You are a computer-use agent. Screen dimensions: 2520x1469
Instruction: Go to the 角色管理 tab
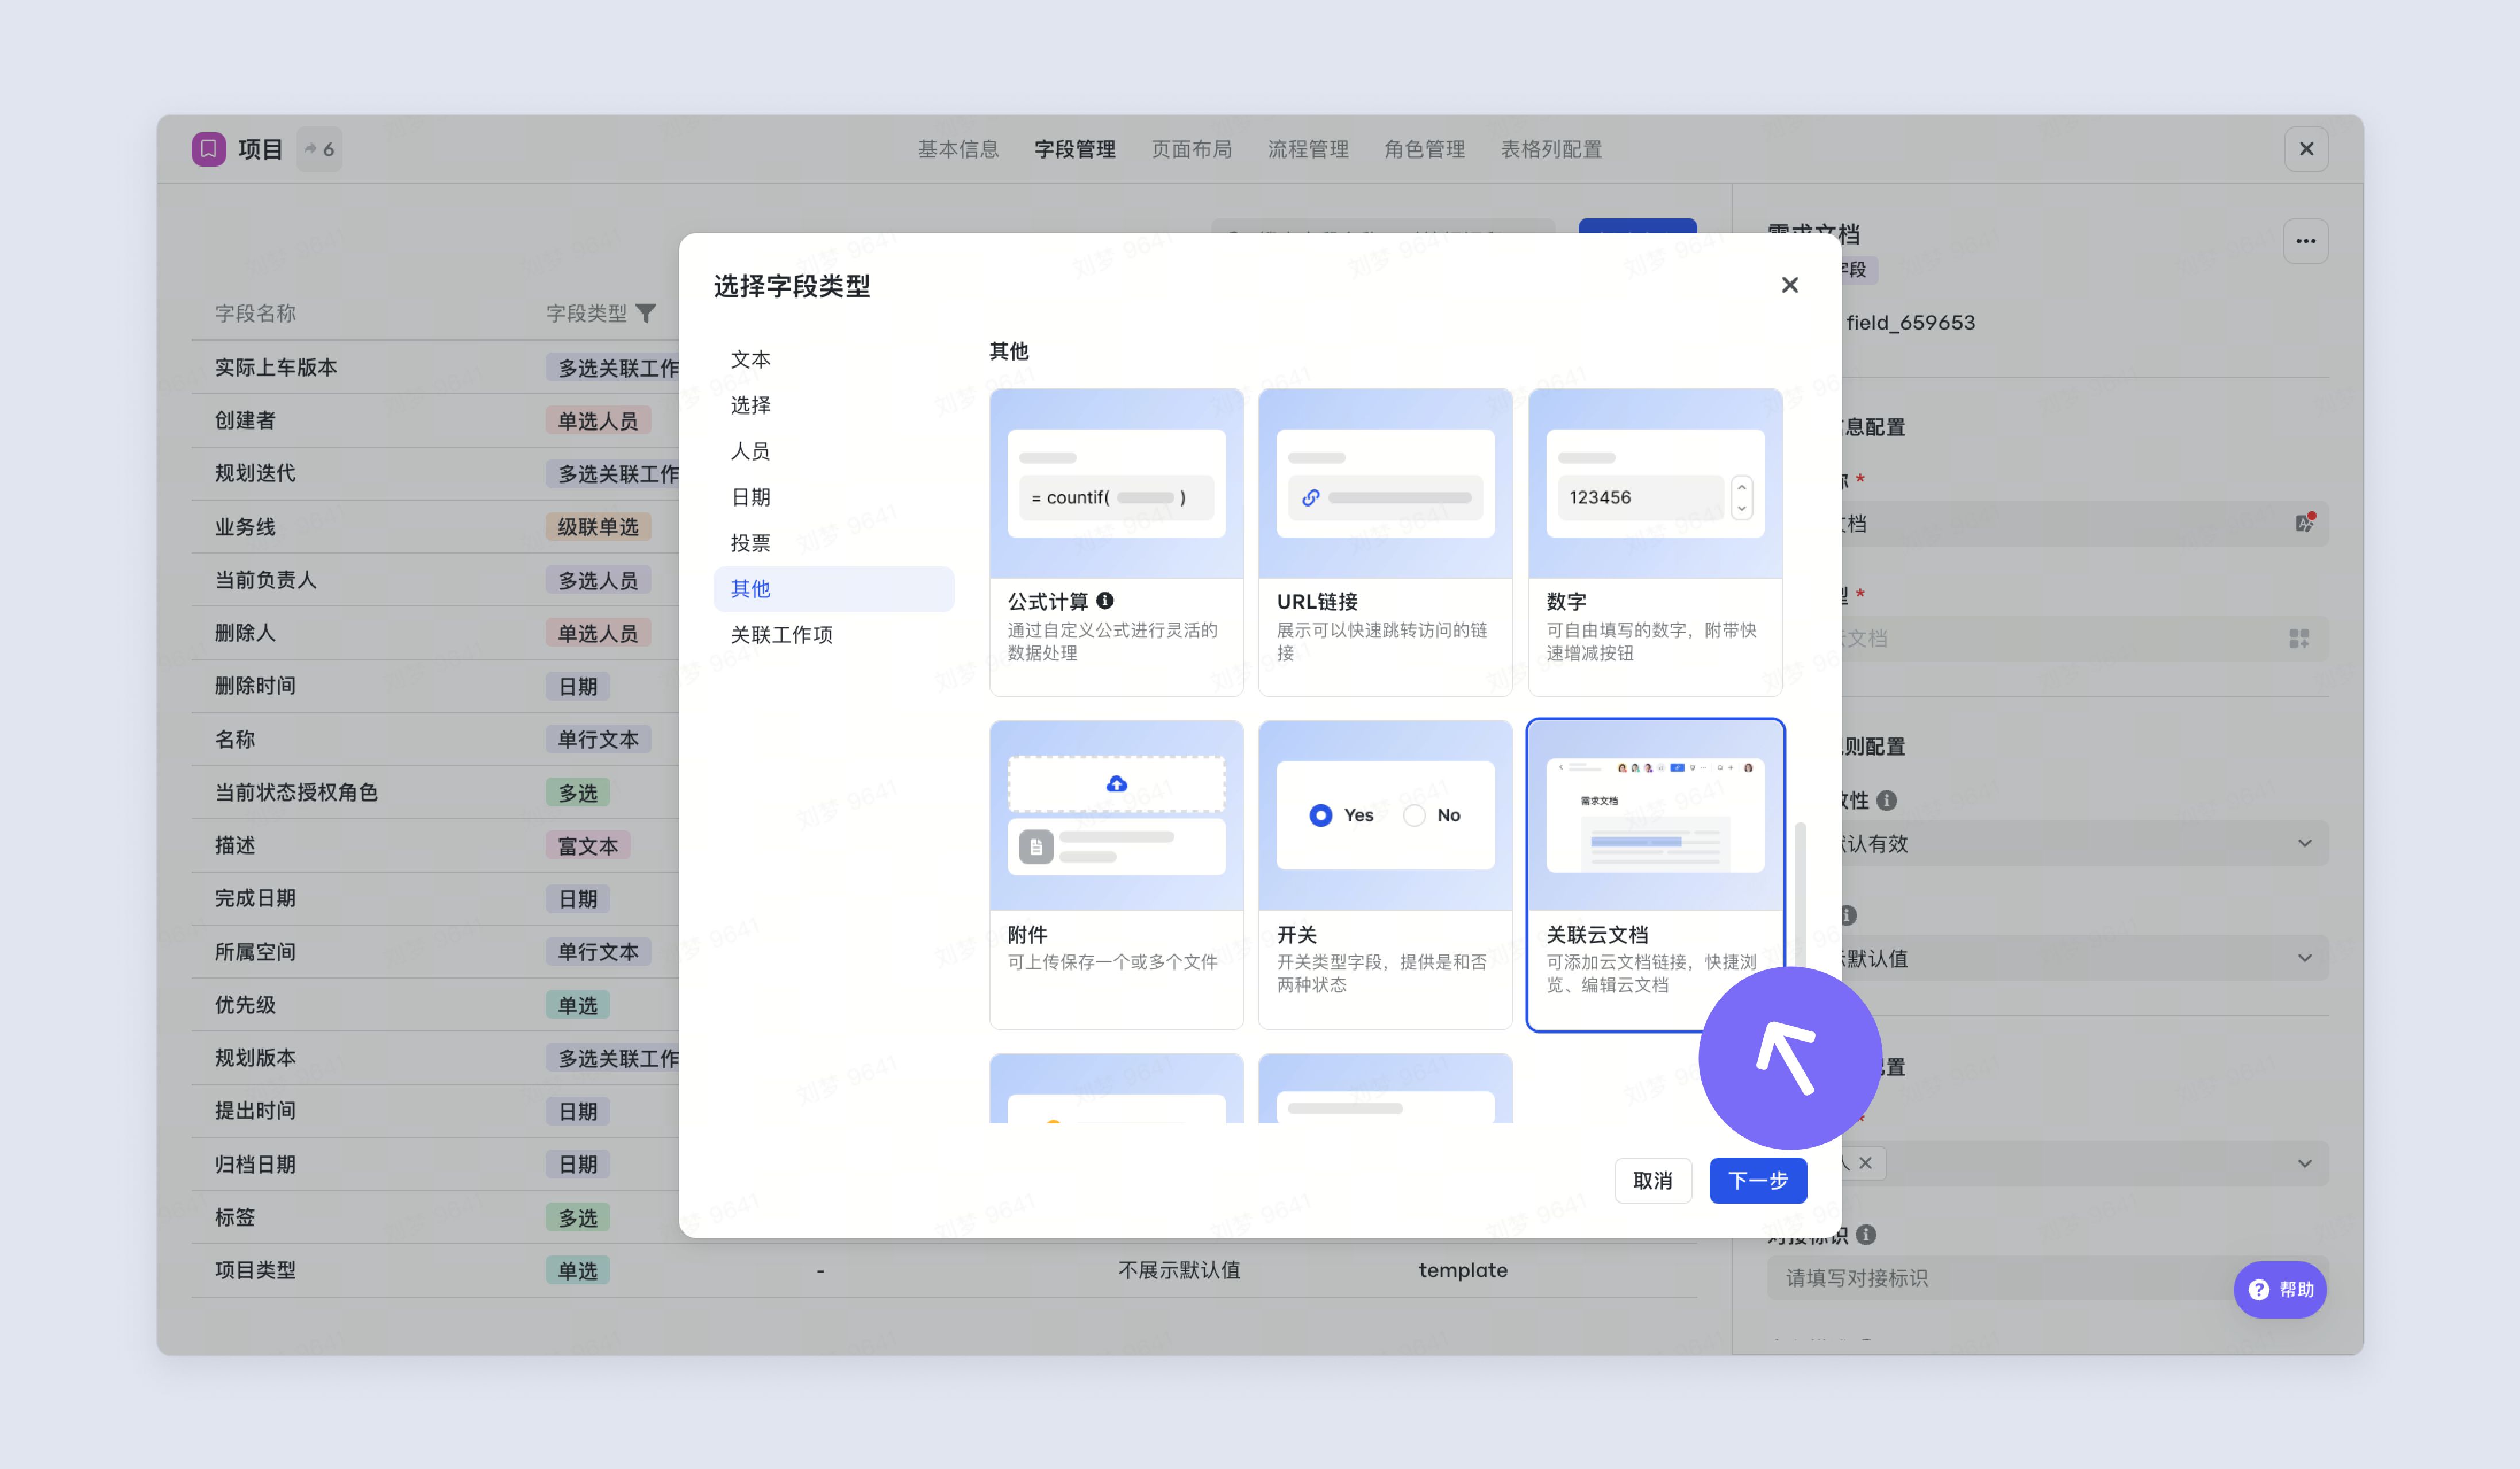coord(1424,149)
